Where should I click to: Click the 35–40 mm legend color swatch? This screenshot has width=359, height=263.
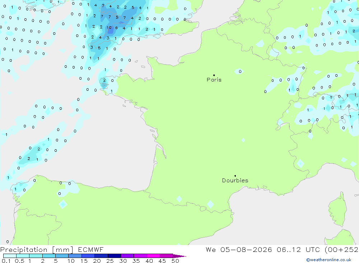point(140,256)
